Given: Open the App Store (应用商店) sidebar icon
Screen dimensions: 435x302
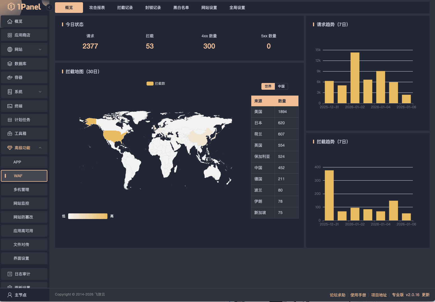Looking at the screenshot, I should (10, 35).
